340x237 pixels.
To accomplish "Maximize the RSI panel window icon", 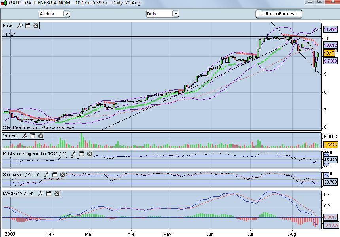I will click(x=82, y=154).
